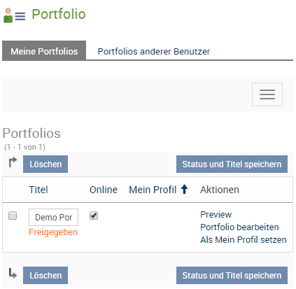
Task: Click the bottom Löschen button
Action: pyautogui.click(x=45, y=276)
